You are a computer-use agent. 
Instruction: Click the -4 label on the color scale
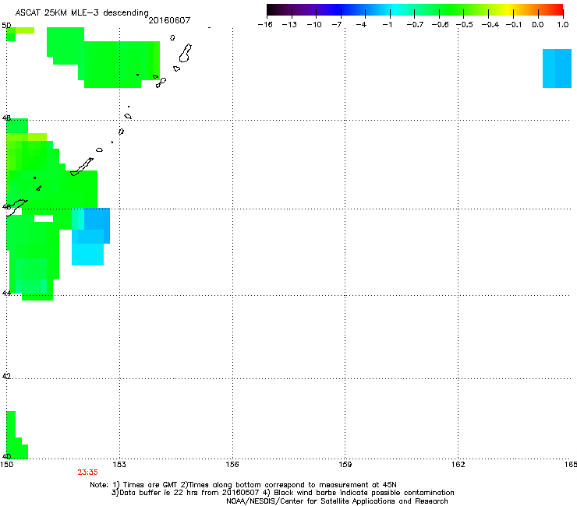pos(361,25)
